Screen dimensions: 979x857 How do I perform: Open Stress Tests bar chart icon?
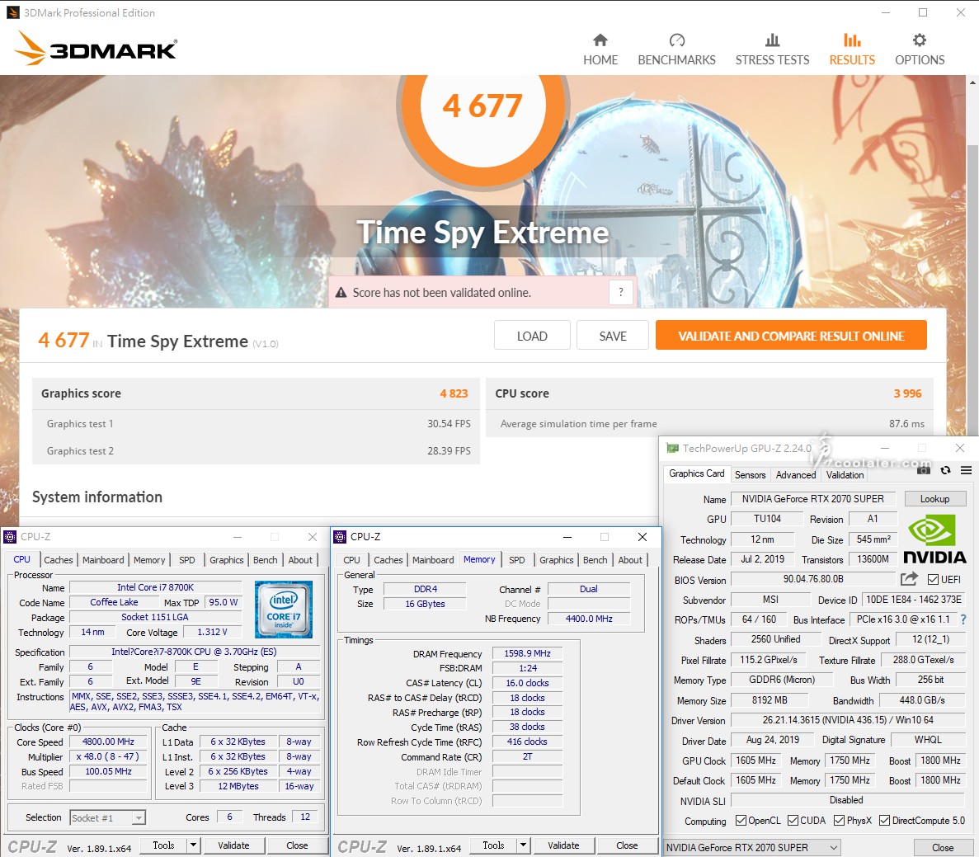pyautogui.click(x=772, y=40)
